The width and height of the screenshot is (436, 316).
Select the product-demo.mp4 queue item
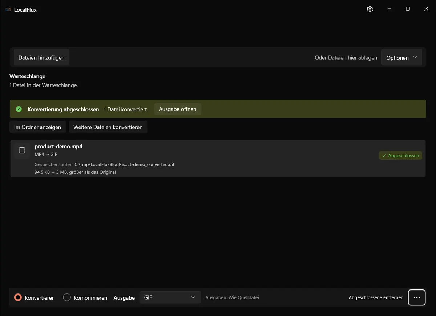218,159
